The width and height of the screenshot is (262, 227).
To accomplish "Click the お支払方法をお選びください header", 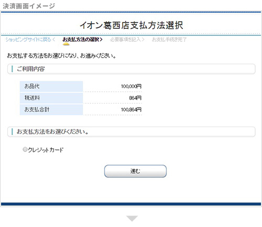I will (x=132, y=132).
